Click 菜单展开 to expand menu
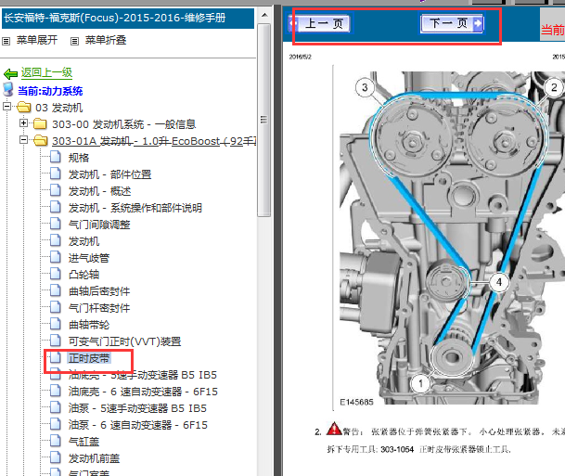 37,40
